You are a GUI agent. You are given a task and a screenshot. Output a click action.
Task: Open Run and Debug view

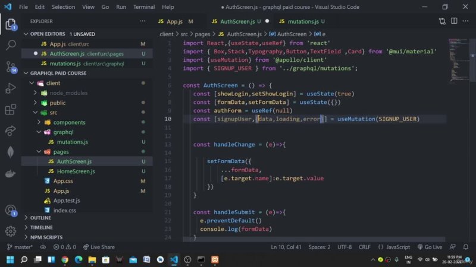(11, 88)
